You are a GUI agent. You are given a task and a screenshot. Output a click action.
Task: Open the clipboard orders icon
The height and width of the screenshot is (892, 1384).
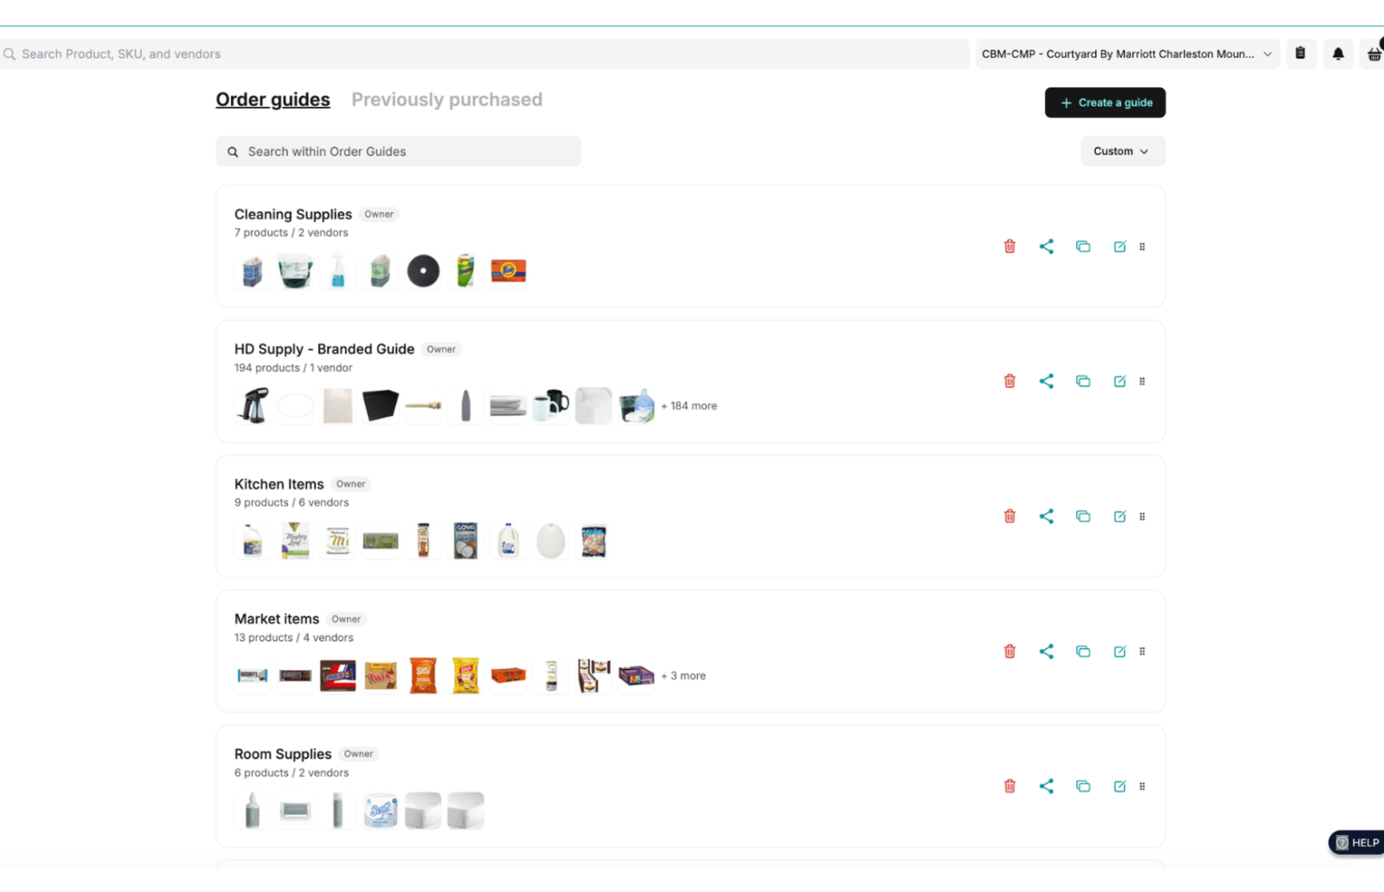(x=1300, y=54)
